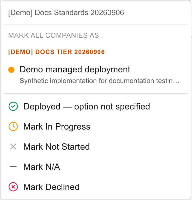Select Deployed — option not specified
The width and height of the screenshot is (192, 200).
click(x=96, y=107)
